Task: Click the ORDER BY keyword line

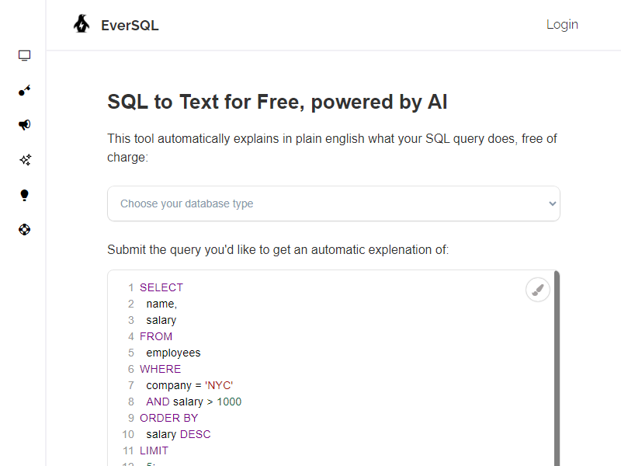Action: (x=168, y=418)
